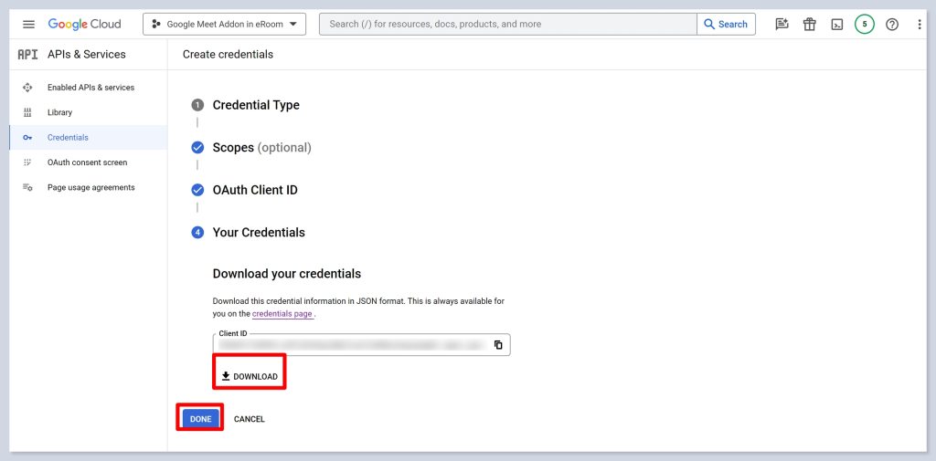Click the Google Cloud logo

click(x=84, y=24)
